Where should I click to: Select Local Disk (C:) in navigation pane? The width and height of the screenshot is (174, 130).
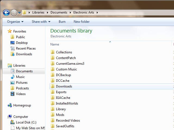[27, 122]
